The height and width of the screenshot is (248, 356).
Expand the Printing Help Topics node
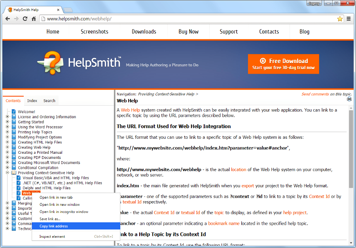click(7, 132)
